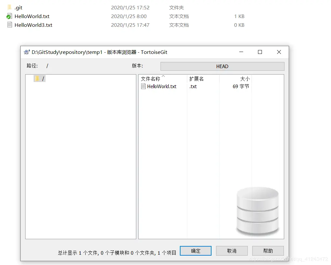Select the root folder icon in the tree
Screen dimensions: 331x265
[x=37, y=78]
